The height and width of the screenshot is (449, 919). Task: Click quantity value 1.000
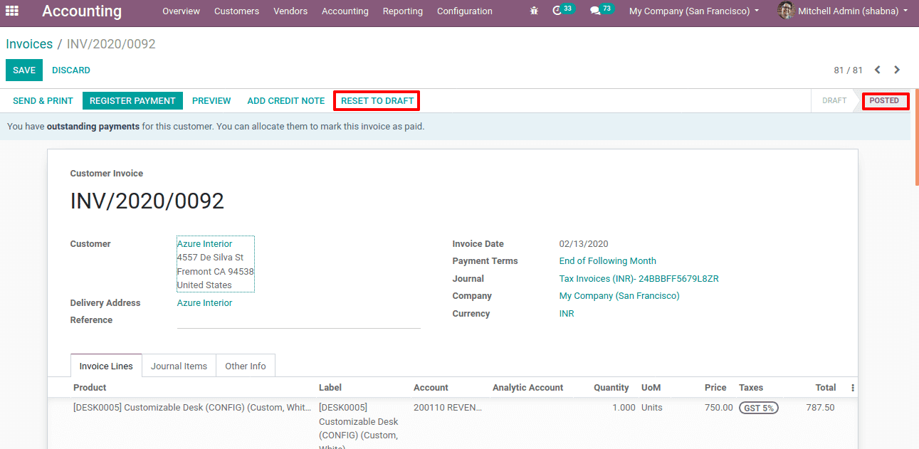point(624,408)
